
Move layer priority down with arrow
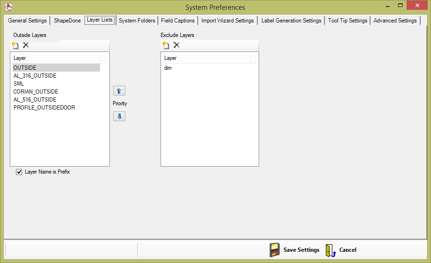119,117
